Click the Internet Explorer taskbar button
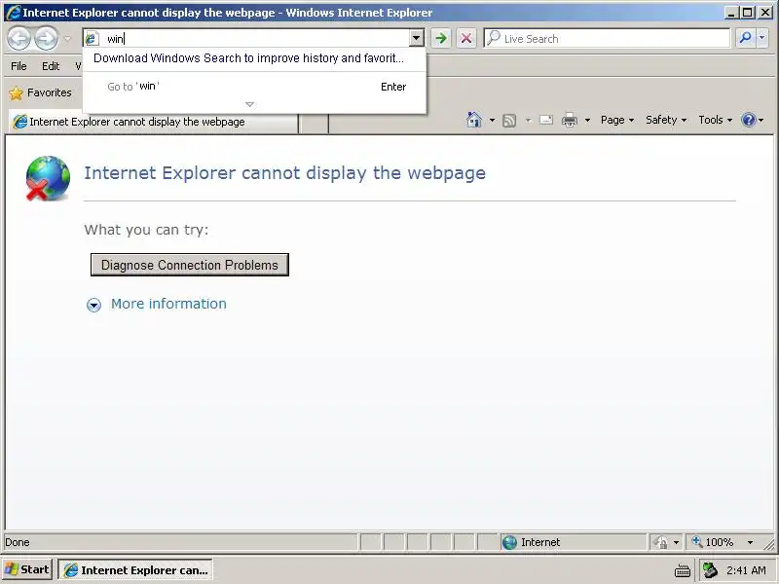This screenshot has height=584, width=779. [x=135, y=570]
